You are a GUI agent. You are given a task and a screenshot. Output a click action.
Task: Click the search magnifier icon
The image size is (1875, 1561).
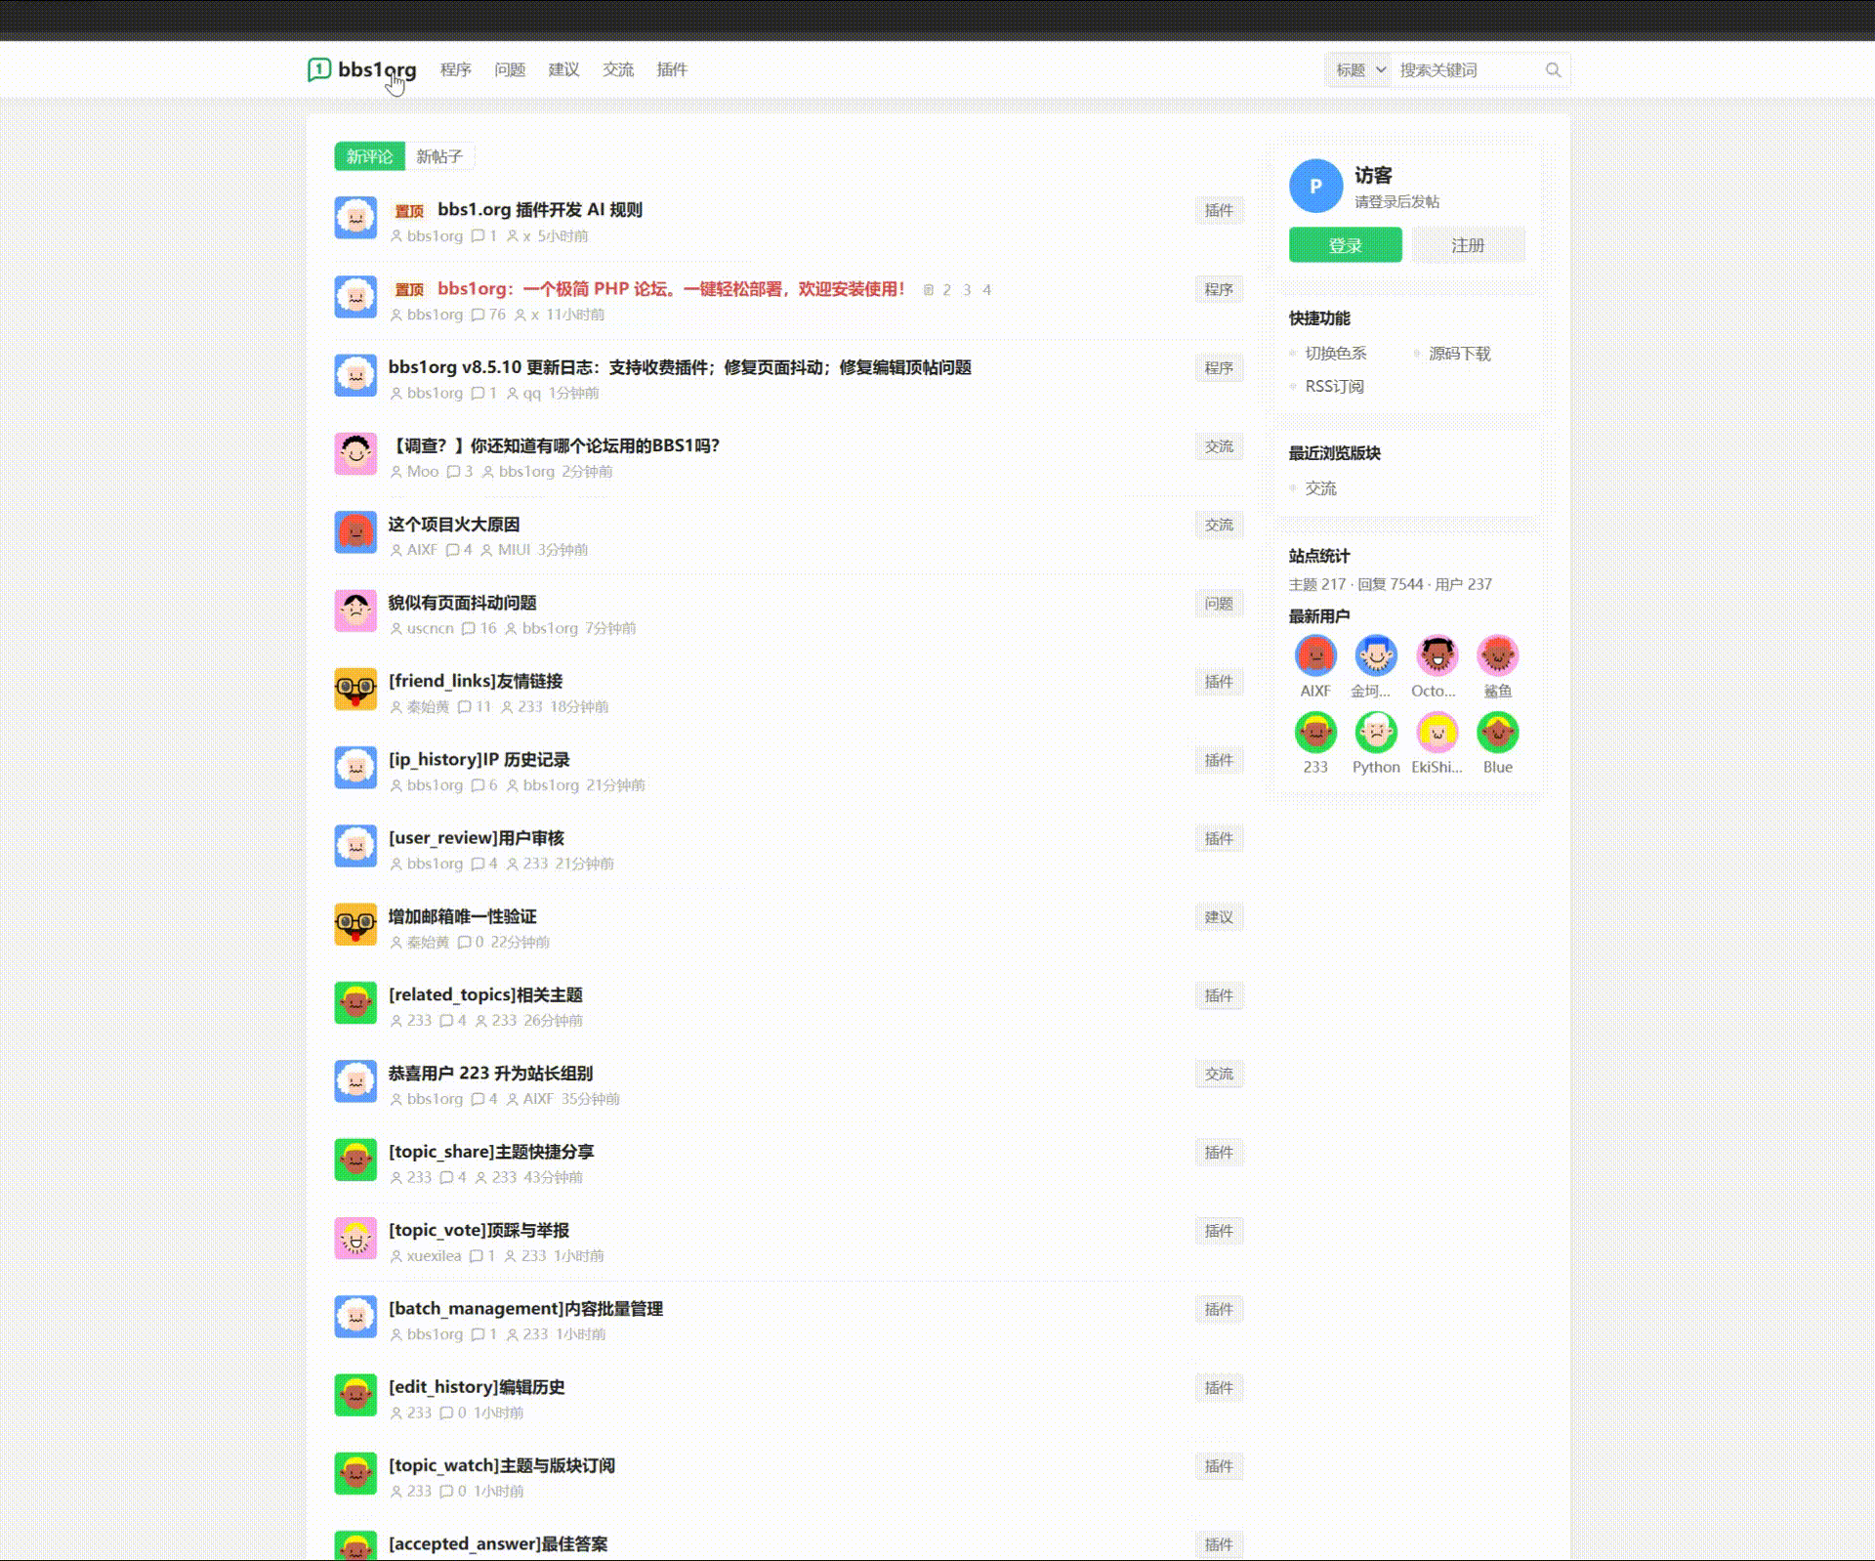[1553, 70]
